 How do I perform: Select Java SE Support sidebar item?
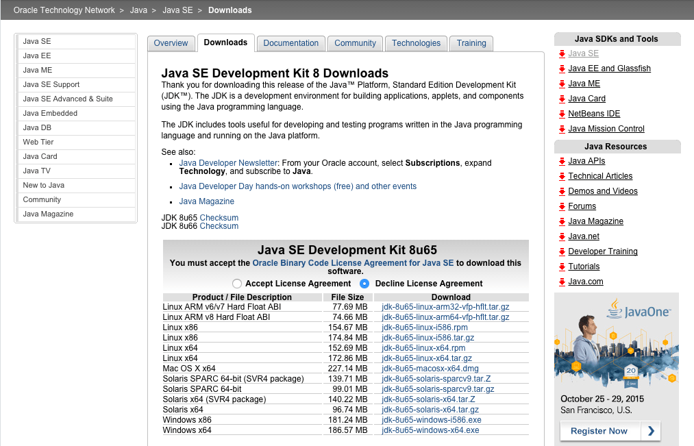coord(76,84)
